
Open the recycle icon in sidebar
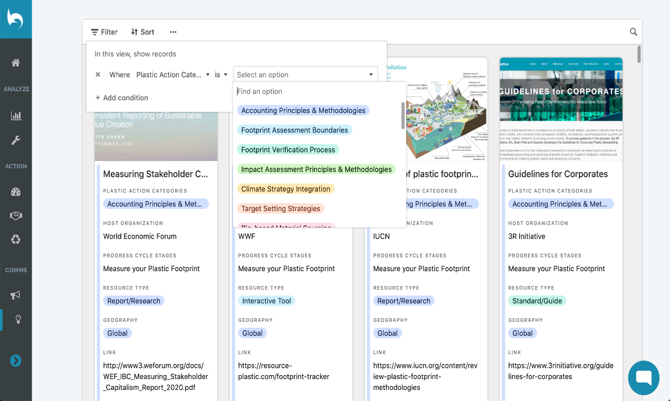[16, 240]
